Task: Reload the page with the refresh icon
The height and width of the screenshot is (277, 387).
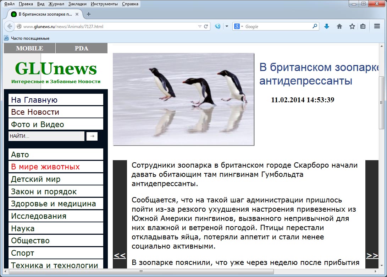Action: [x=206, y=26]
